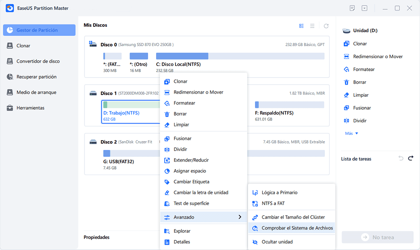Select Extender/Reducir menu entry
The width and height of the screenshot is (420, 250).
(x=203, y=160)
